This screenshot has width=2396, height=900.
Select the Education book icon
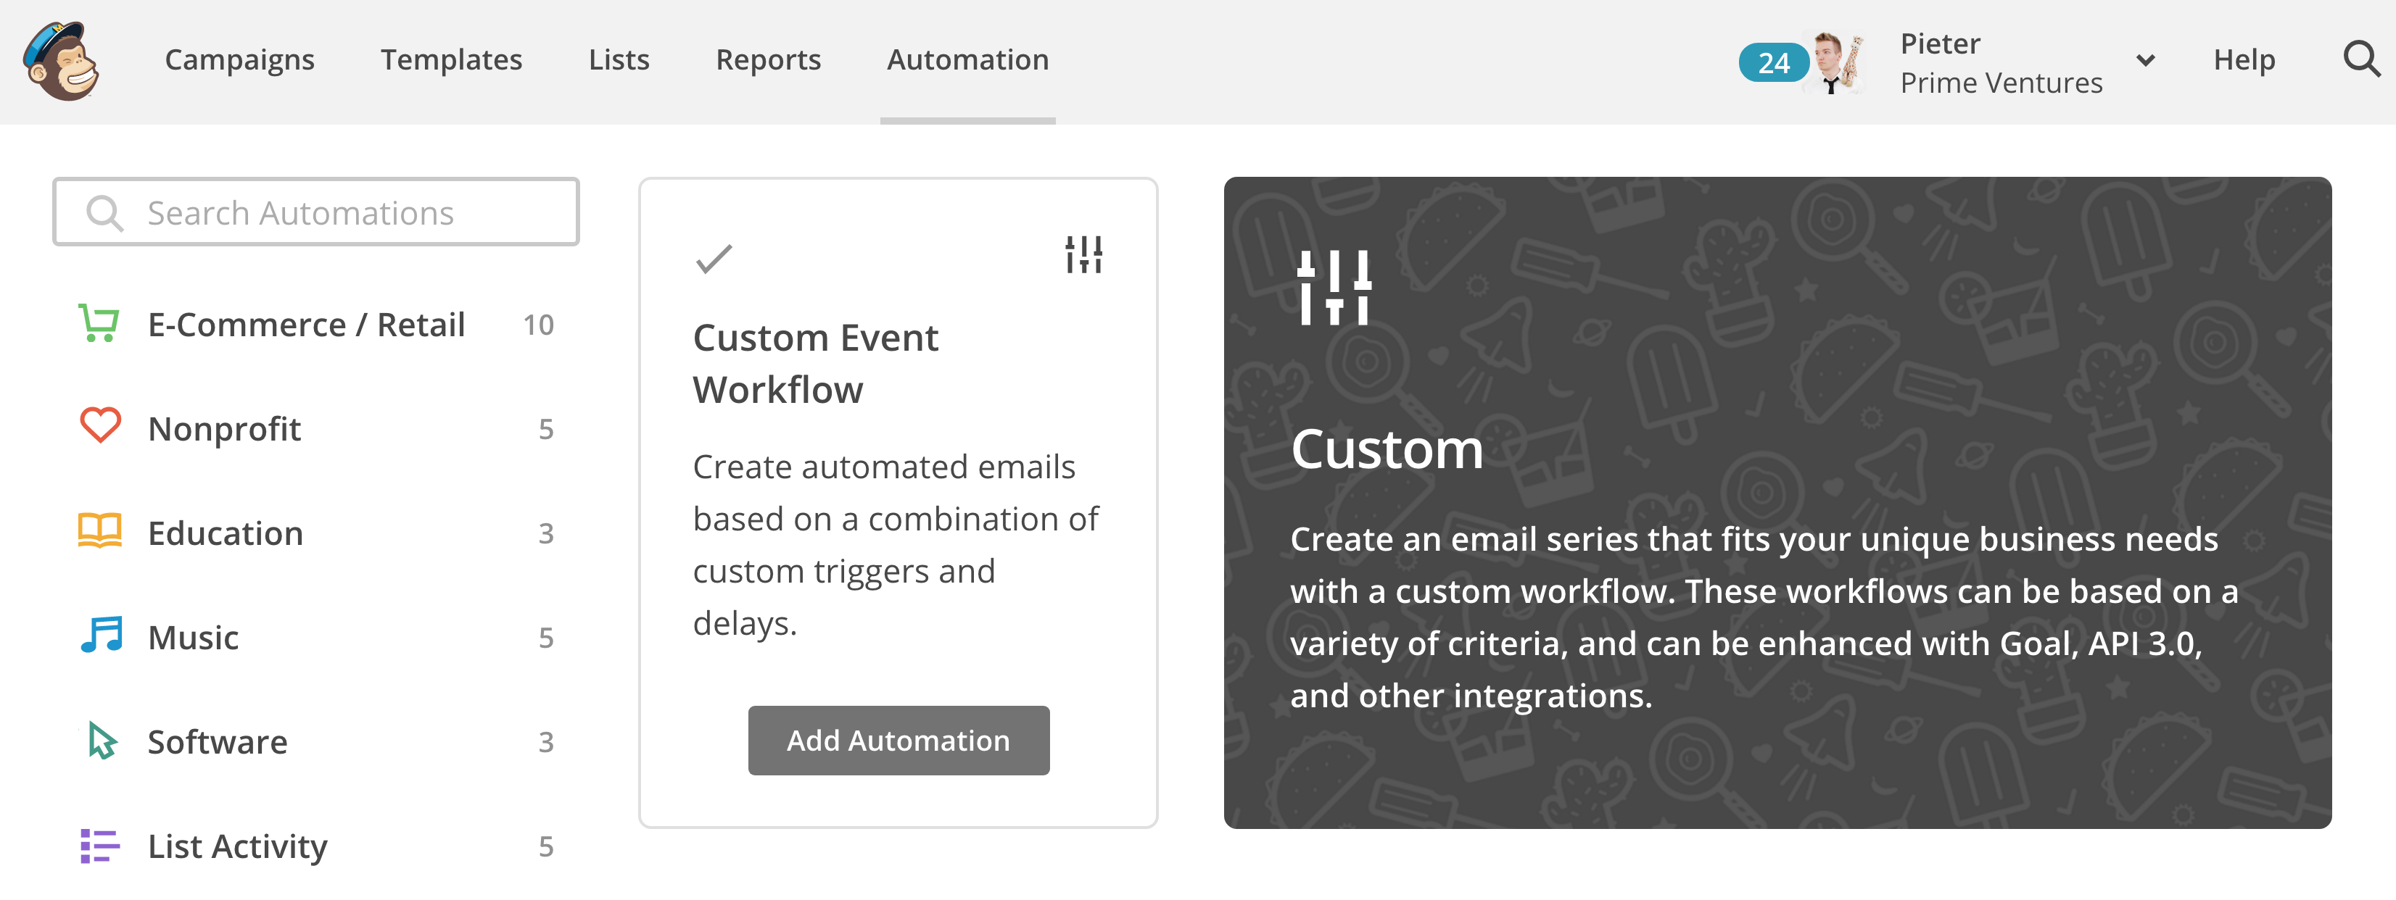(99, 532)
